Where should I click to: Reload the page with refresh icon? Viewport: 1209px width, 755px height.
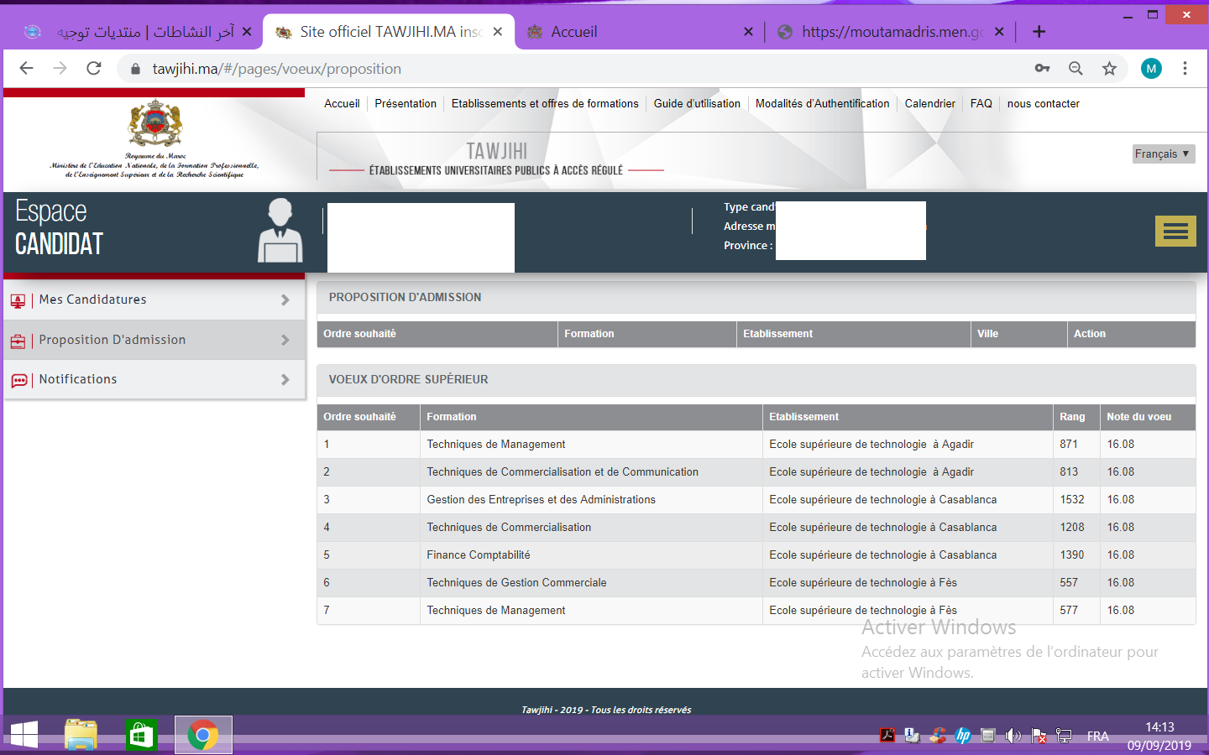[x=94, y=69]
